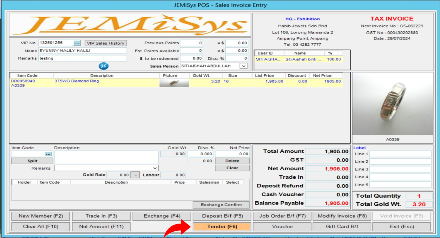
Task: Click the large A0339 ring preview image
Action: coord(393,104)
